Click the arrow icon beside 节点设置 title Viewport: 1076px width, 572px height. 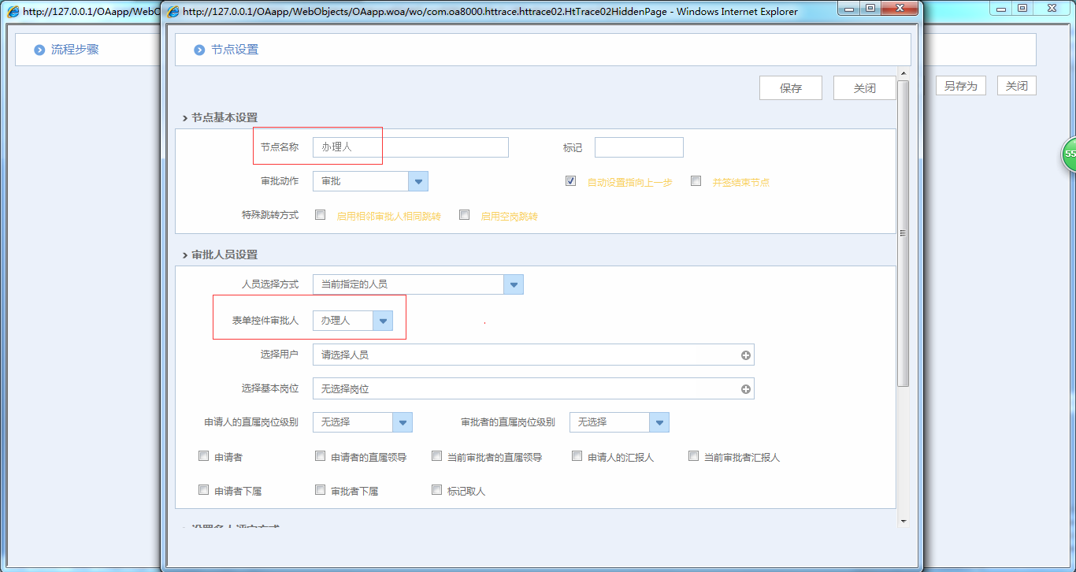[199, 50]
